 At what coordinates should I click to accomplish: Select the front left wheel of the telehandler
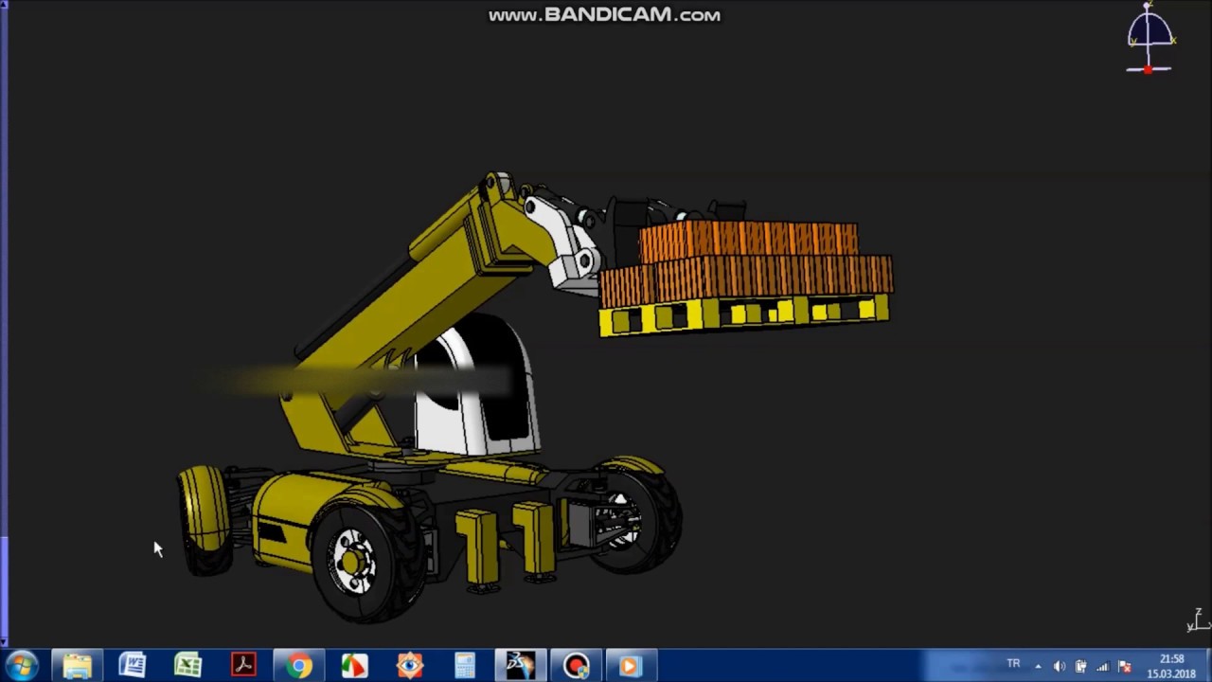coord(366,559)
